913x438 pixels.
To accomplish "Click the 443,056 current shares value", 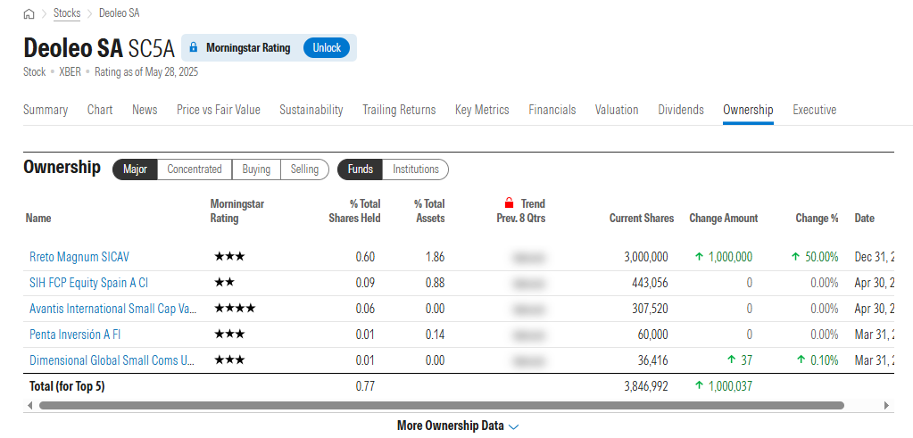I will (x=650, y=283).
